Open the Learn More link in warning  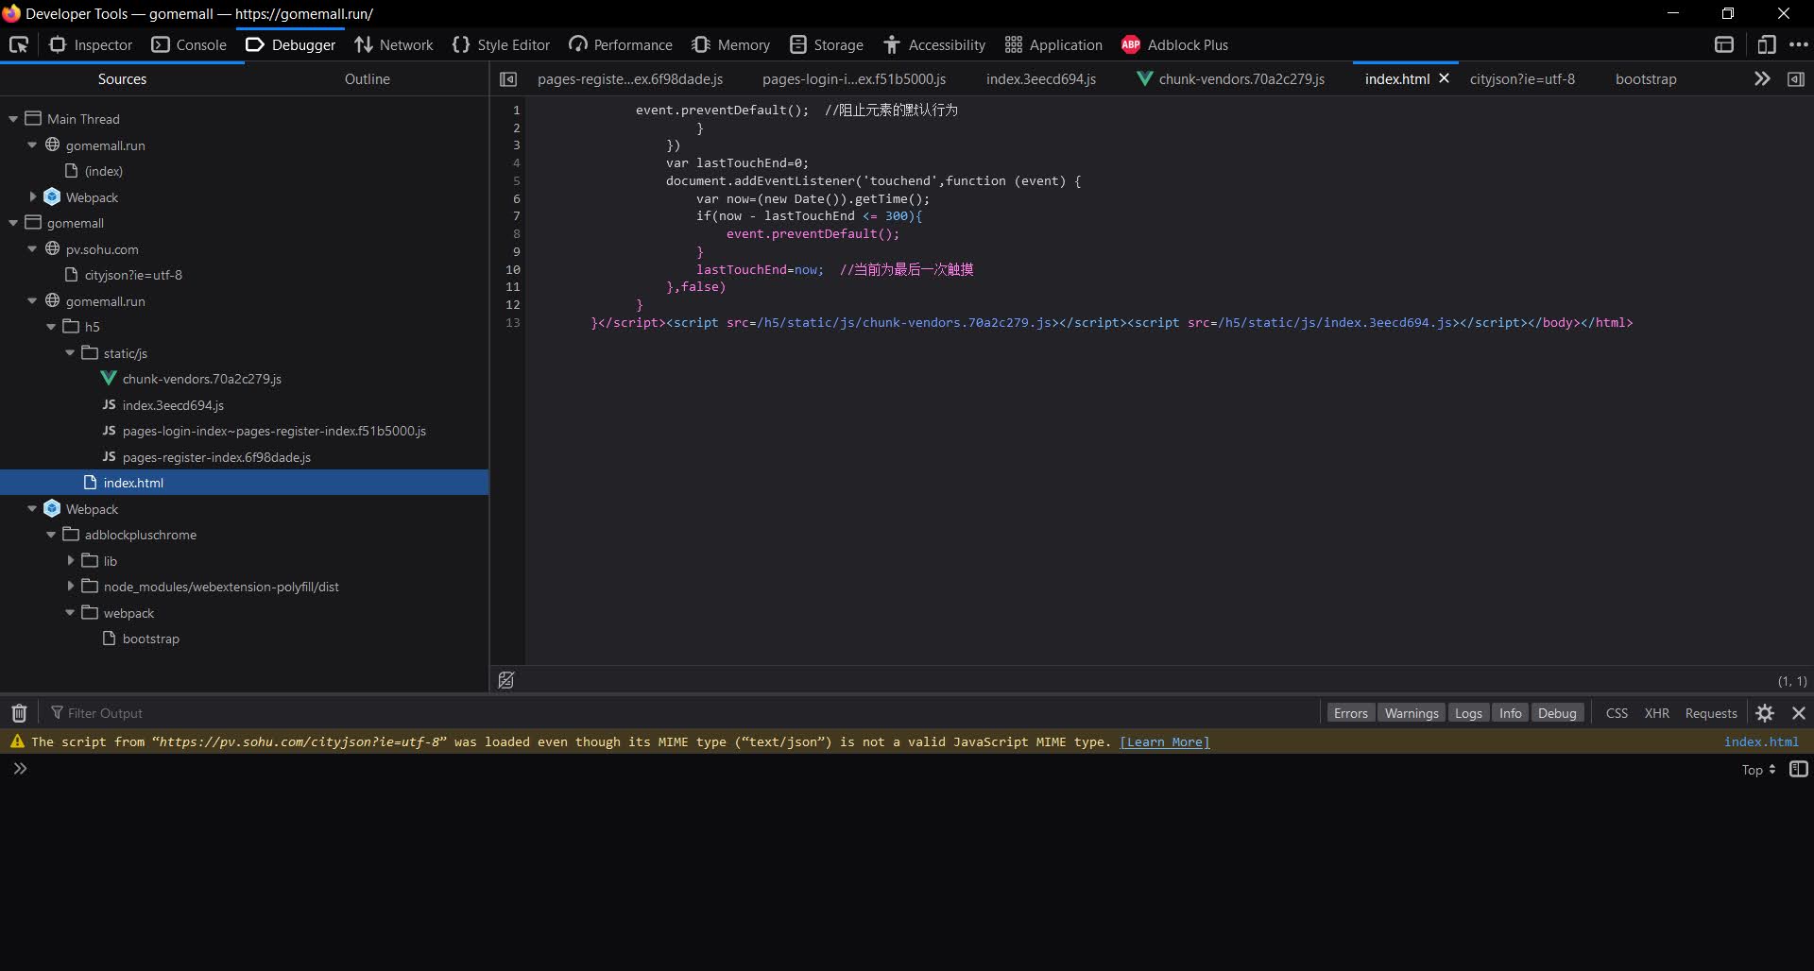pos(1164,742)
